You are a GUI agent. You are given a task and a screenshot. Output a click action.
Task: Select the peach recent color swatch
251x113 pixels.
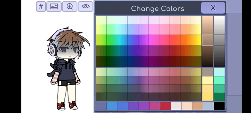(187, 106)
